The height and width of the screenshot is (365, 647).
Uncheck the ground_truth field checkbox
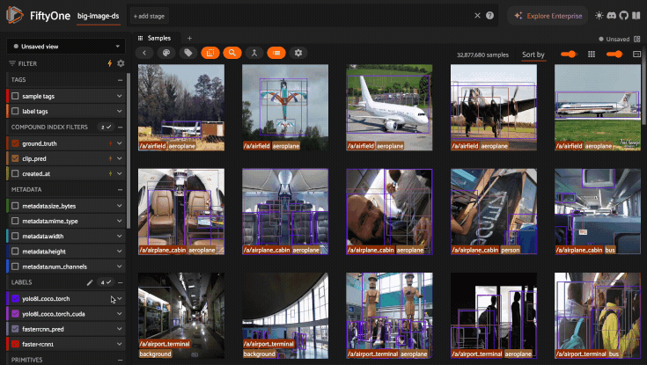click(x=15, y=143)
